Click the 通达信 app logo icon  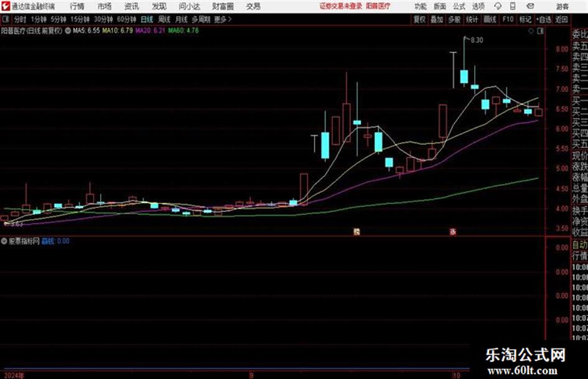point(5,6)
